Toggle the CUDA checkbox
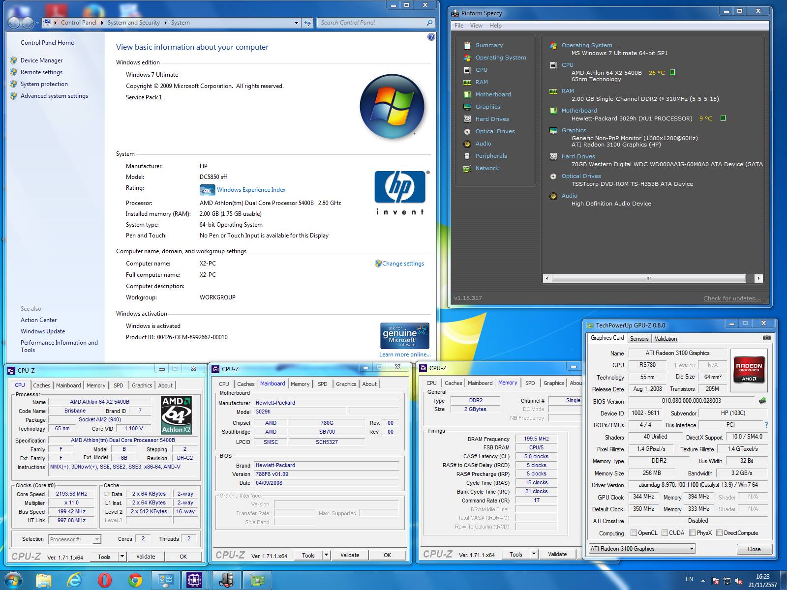Viewport: 787px width, 590px height. point(665,533)
